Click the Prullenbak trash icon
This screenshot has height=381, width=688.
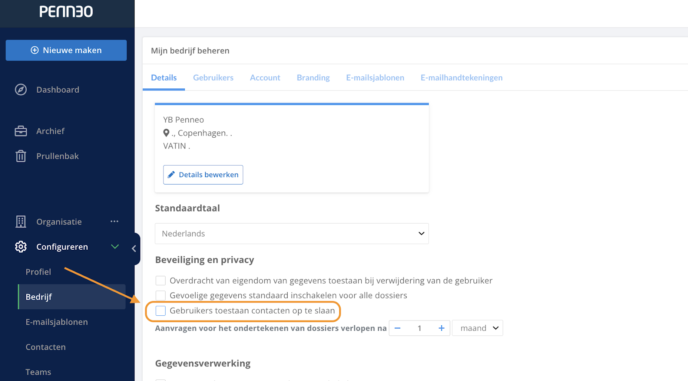(x=21, y=156)
